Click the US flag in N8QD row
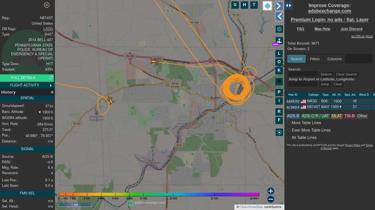 [303, 101]
